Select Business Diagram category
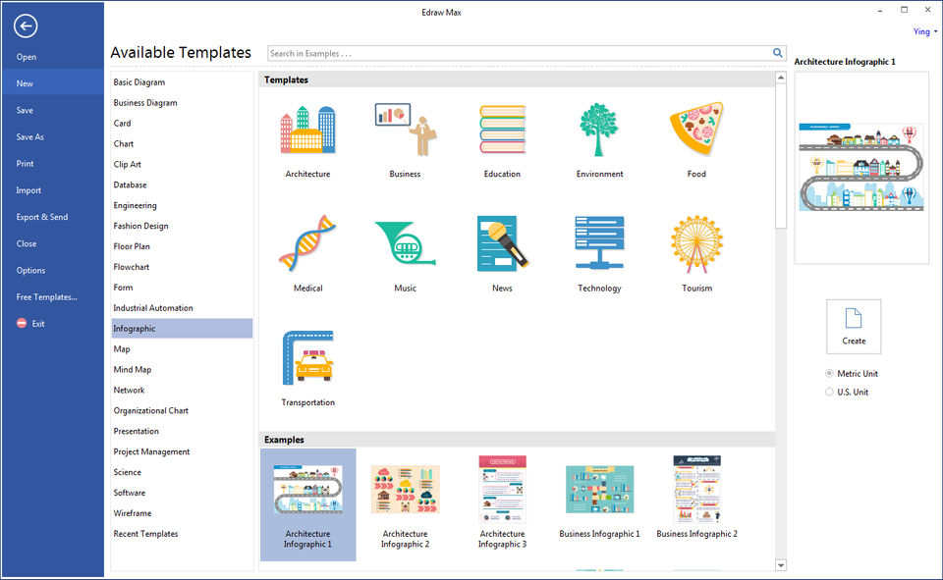The image size is (943, 580). point(145,103)
